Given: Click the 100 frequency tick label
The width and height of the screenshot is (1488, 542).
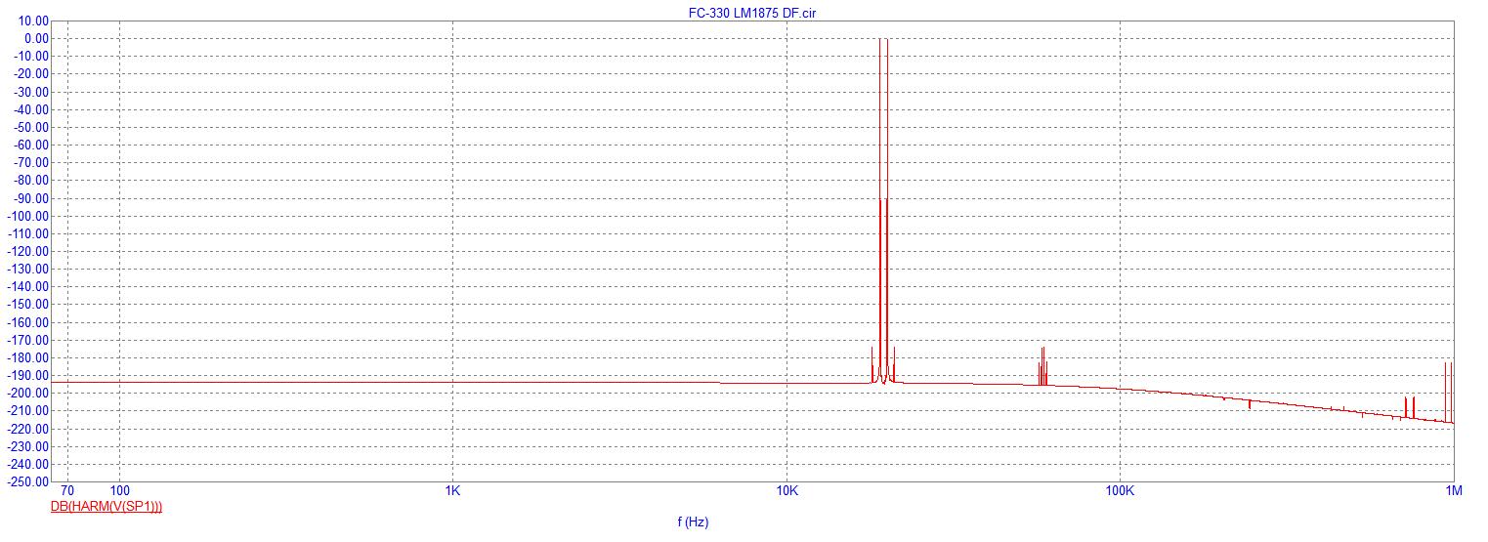Looking at the screenshot, I should (x=119, y=490).
